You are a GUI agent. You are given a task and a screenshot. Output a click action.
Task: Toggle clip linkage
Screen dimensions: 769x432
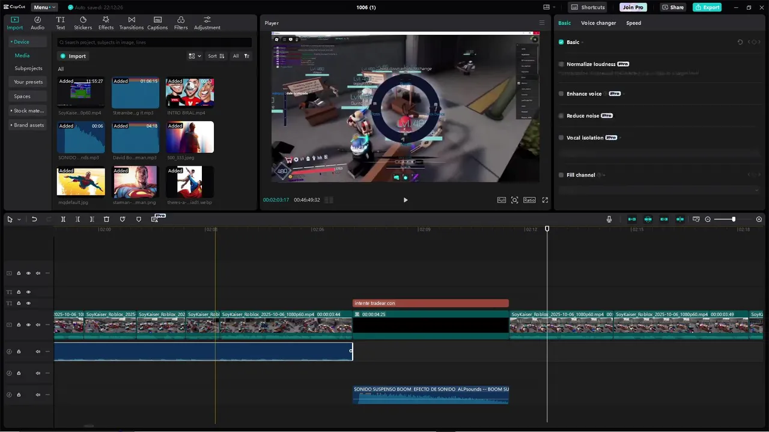tap(664, 219)
